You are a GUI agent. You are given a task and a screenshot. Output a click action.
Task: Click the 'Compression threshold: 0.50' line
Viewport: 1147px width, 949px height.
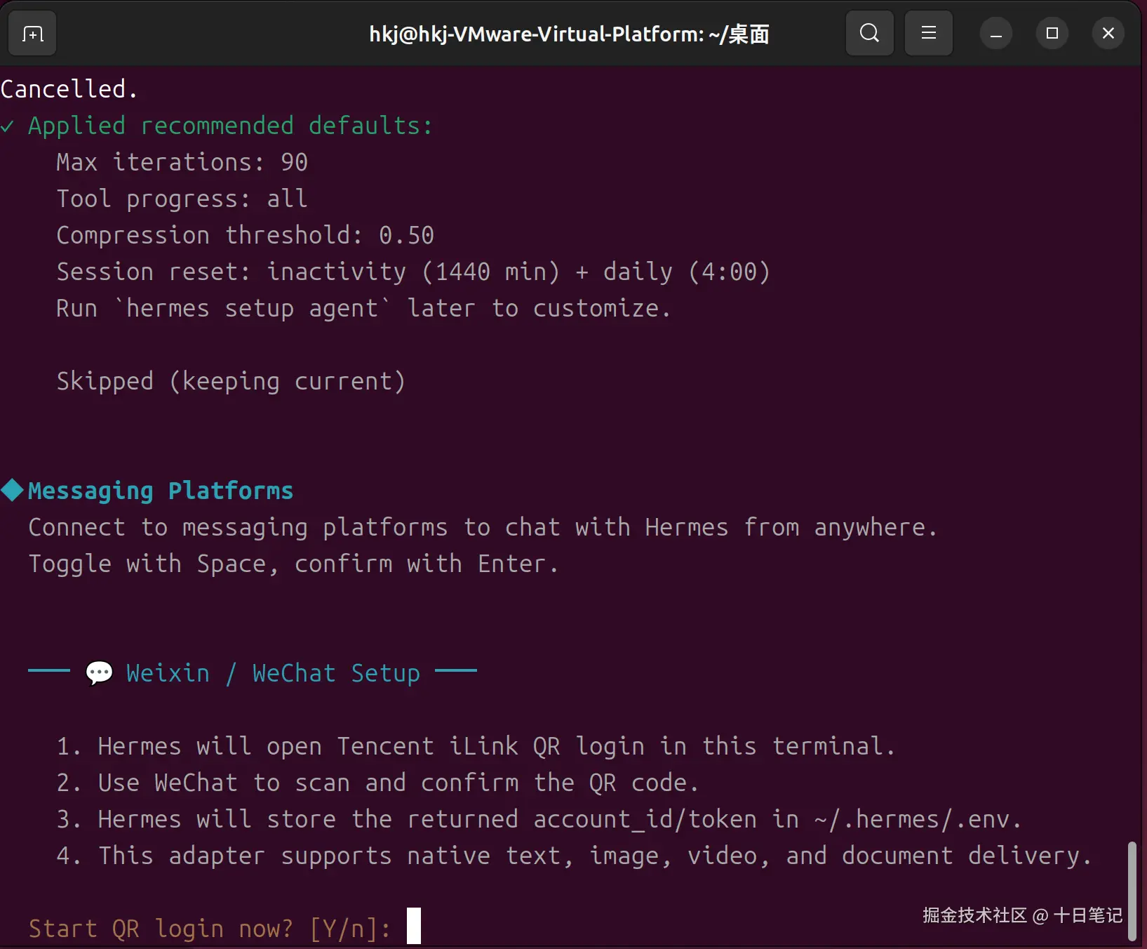(245, 235)
